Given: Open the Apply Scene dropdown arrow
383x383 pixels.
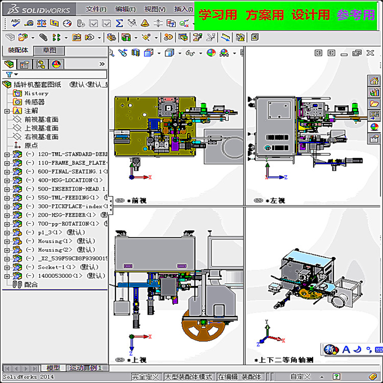Looking at the screenshot, I should 234,53.
